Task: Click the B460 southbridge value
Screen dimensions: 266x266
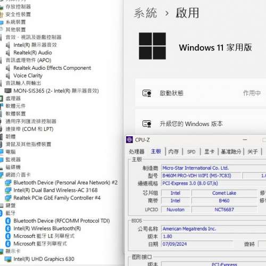Action: [x=224, y=201]
